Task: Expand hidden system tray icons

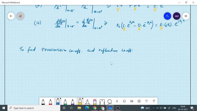Action: pos(154,108)
